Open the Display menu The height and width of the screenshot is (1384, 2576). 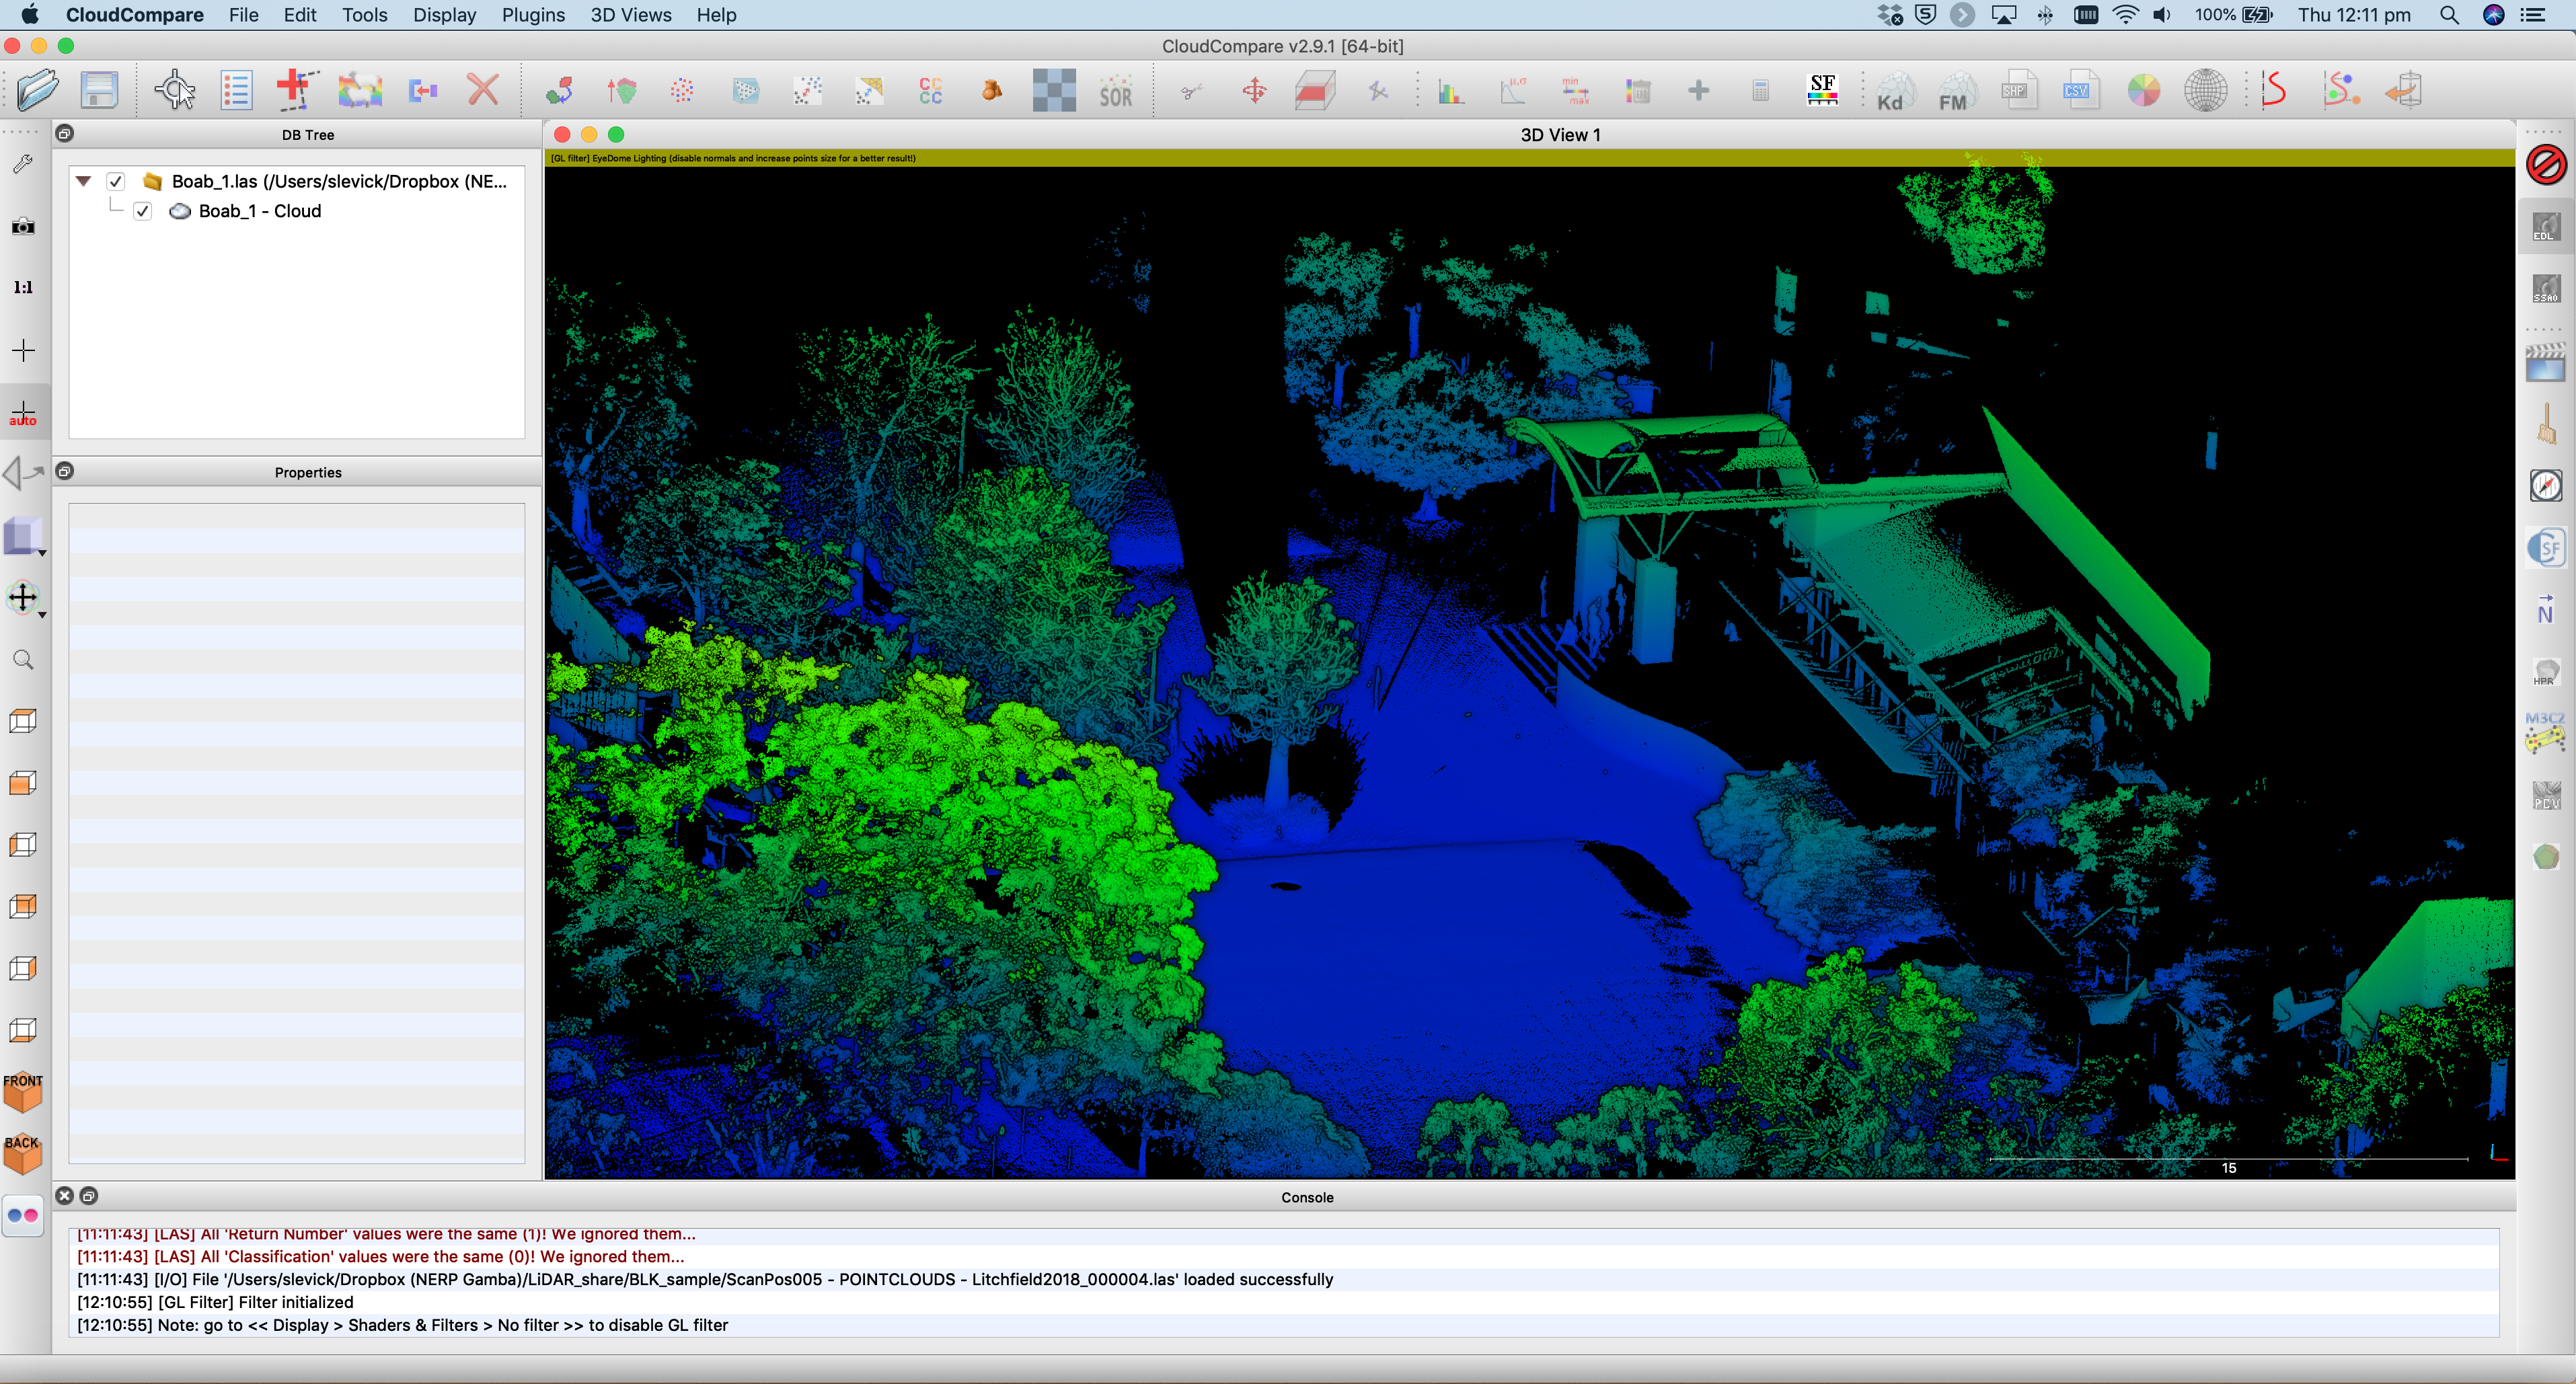(x=444, y=15)
